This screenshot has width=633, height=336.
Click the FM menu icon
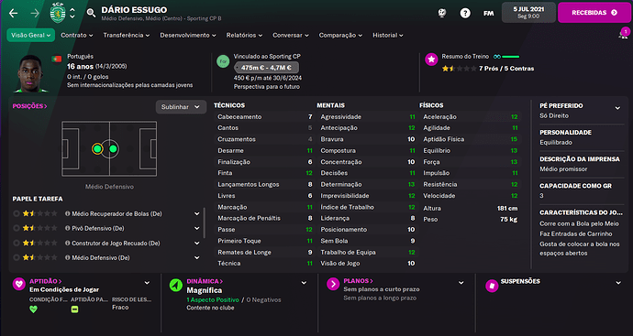[x=488, y=14]
